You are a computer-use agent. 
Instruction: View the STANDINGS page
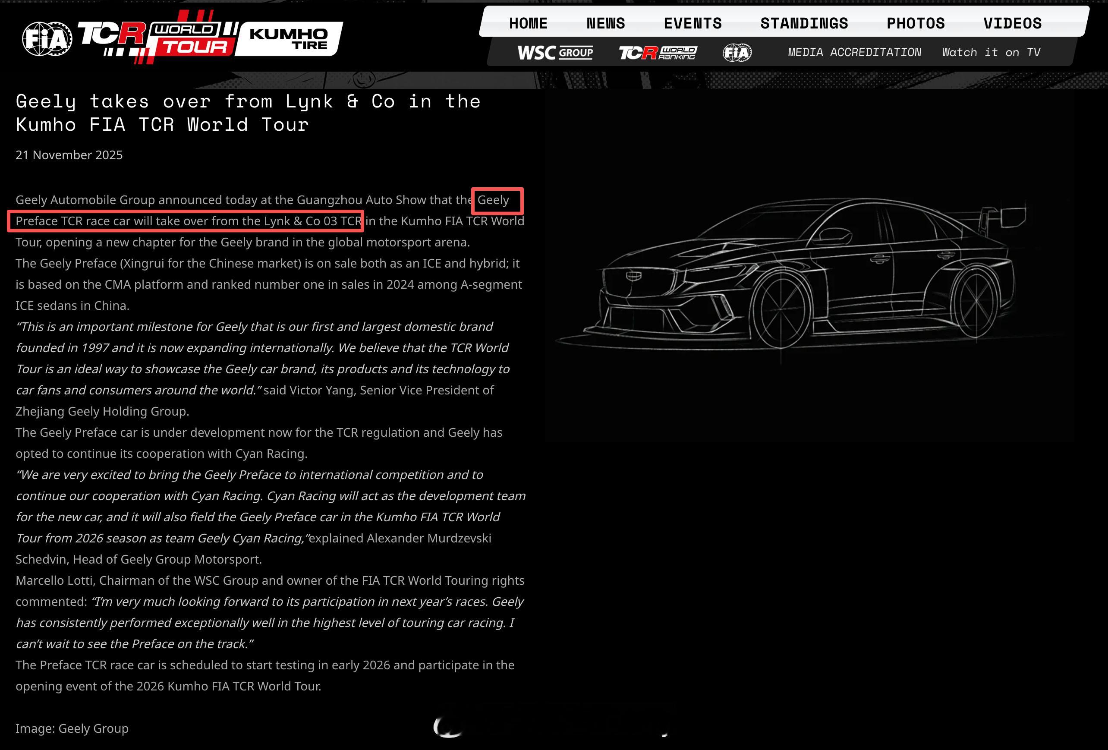click(804, 23)
